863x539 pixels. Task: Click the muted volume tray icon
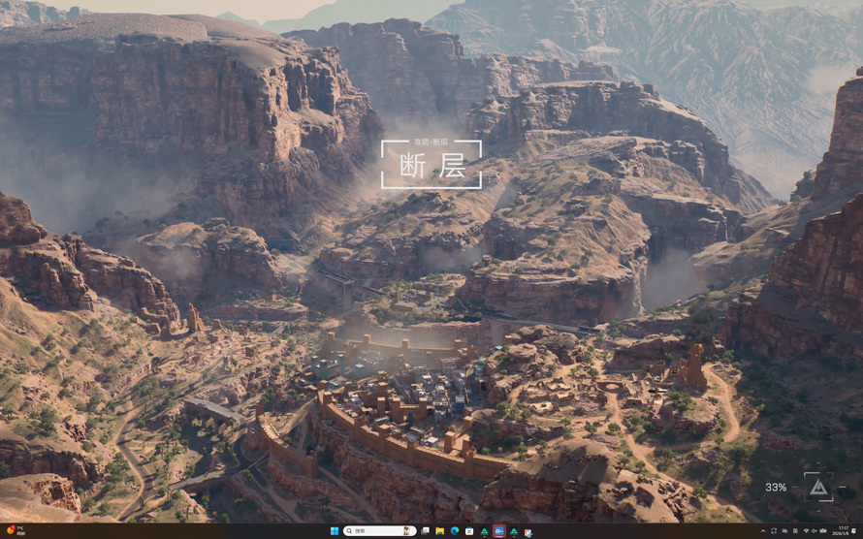coord(814,531)
